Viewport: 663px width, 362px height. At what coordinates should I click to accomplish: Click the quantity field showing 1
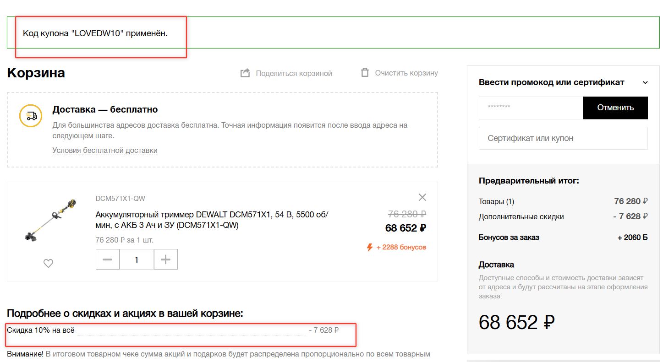(137, 259)
